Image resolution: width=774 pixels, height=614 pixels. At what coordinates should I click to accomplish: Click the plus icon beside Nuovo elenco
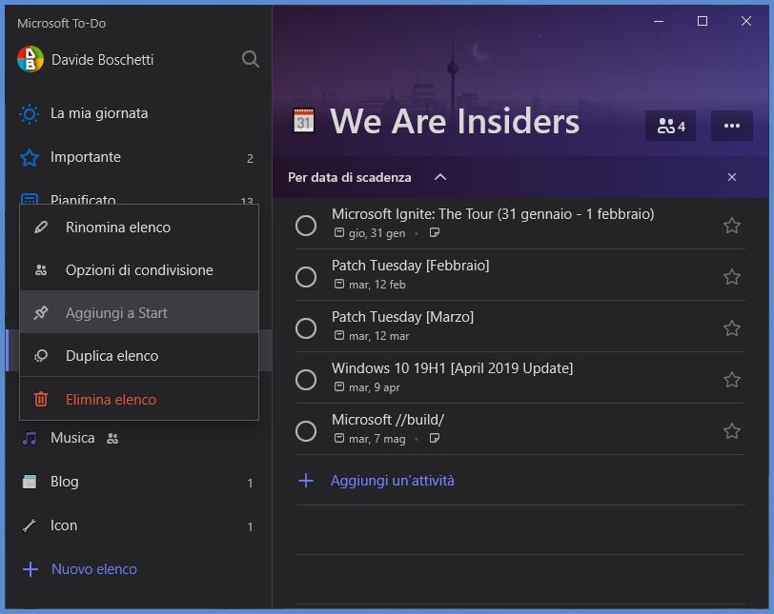[x=31, y=569]
